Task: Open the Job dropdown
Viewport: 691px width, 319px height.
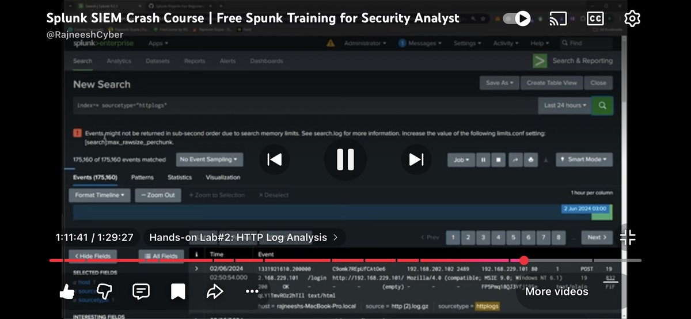Action: coord(461,159)
